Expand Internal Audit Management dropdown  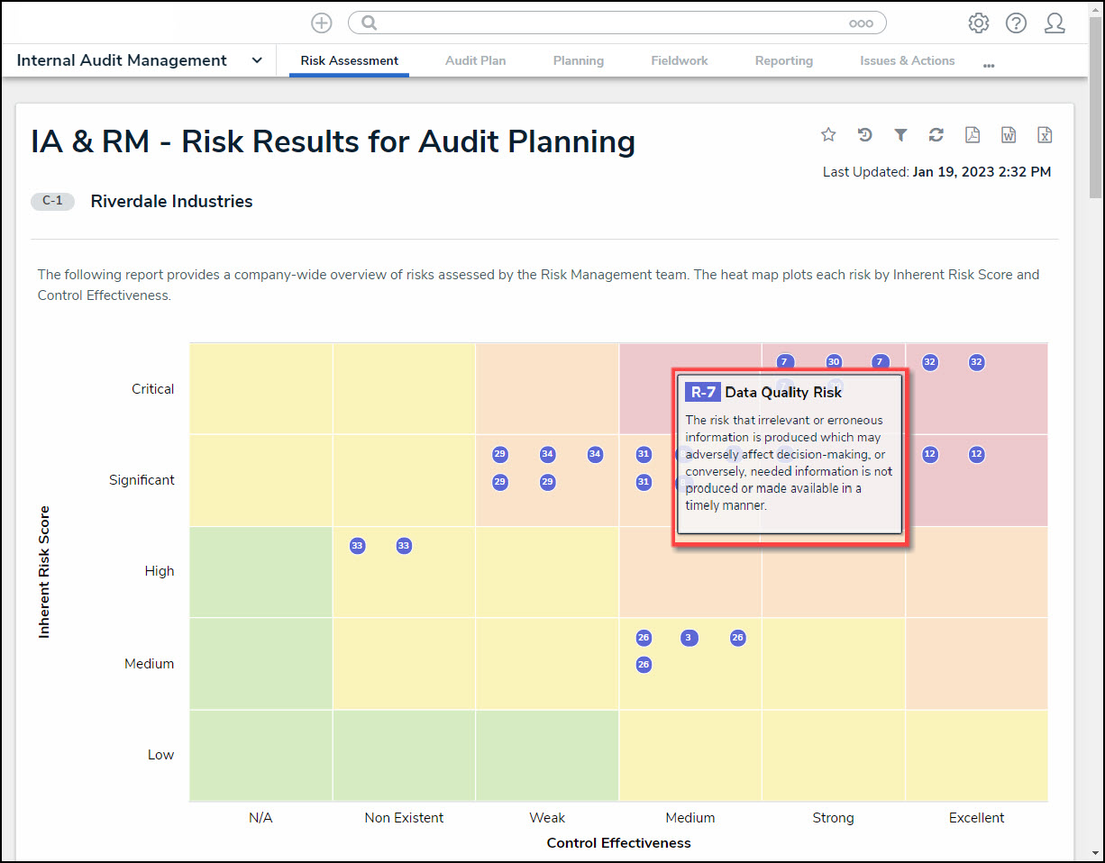(x=257, y=60)
